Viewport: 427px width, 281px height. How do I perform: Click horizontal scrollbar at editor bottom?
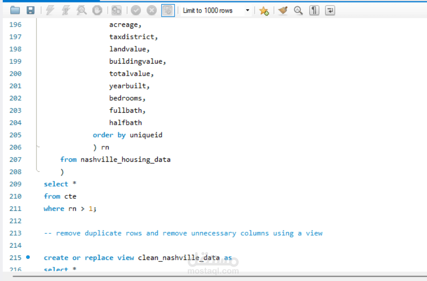coord(220,276)
